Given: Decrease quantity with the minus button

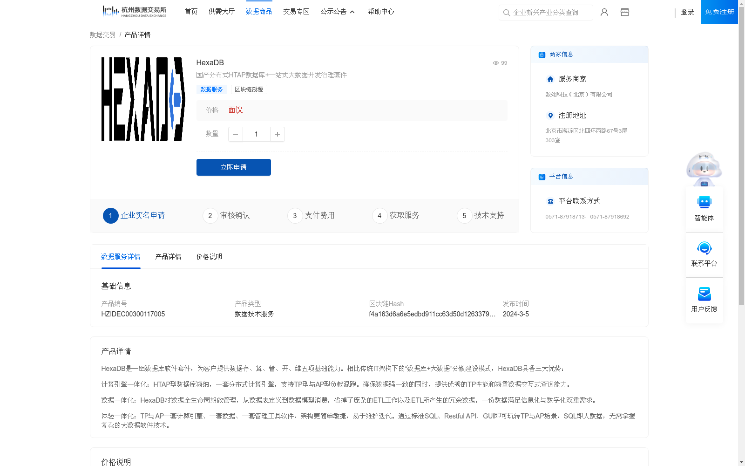Looking at the screenshot, I should pos(236,134).
